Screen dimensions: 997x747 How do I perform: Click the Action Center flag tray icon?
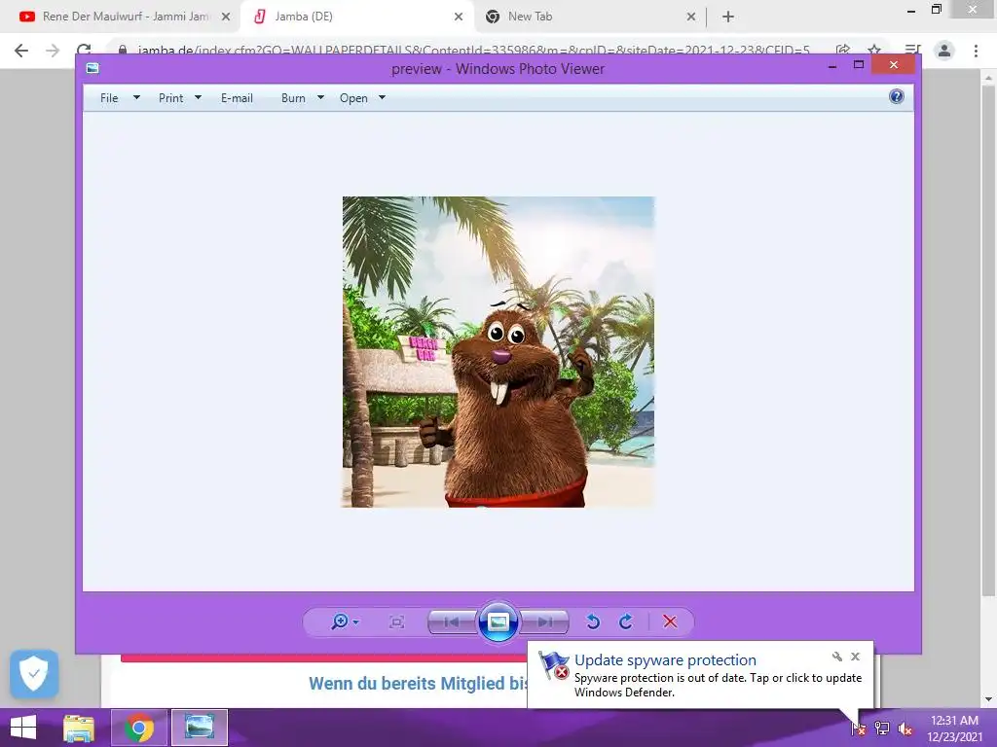click(x=859, y=728)
